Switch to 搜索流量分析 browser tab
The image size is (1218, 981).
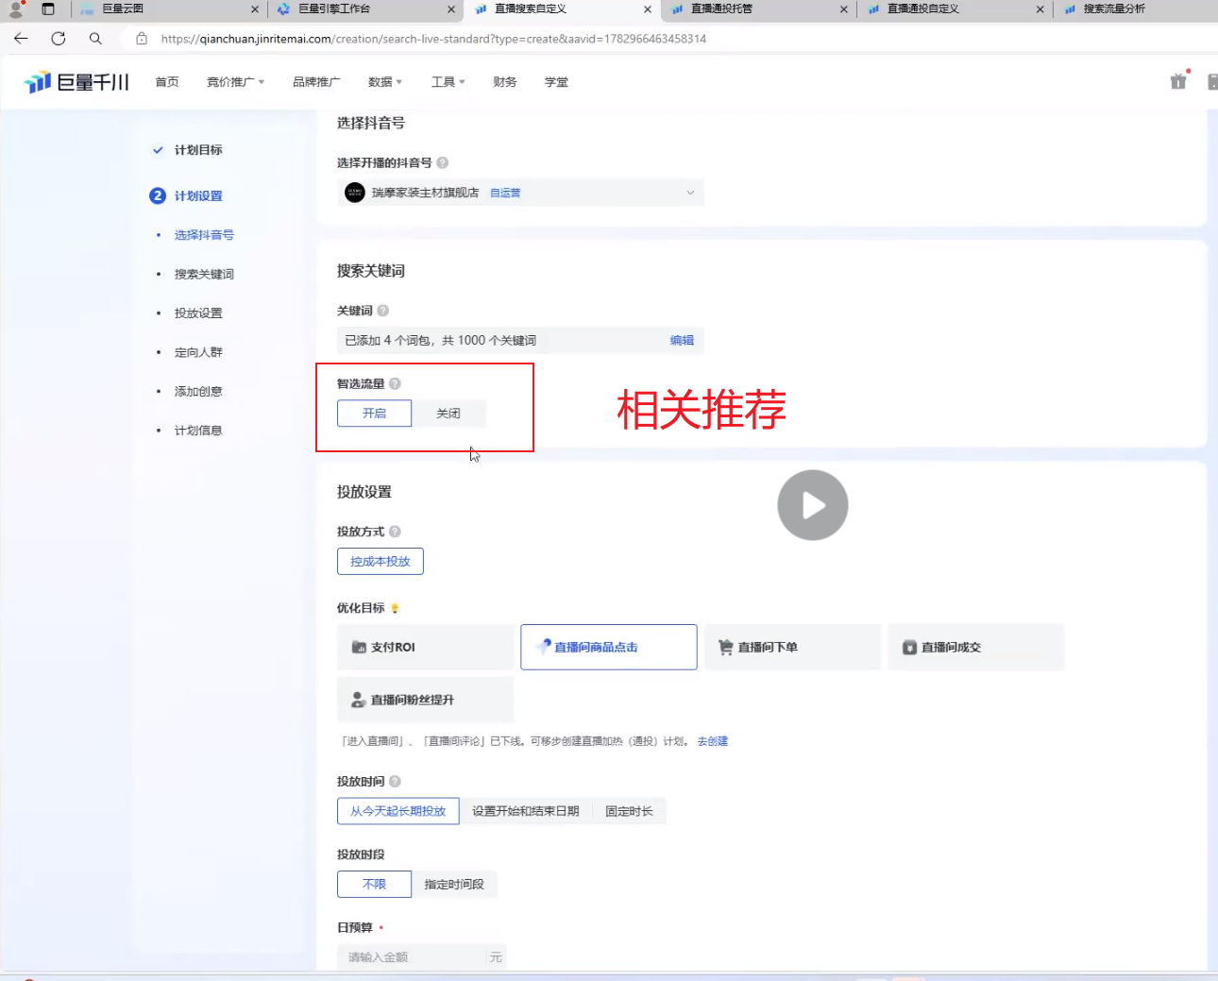tap(1114, 9)
